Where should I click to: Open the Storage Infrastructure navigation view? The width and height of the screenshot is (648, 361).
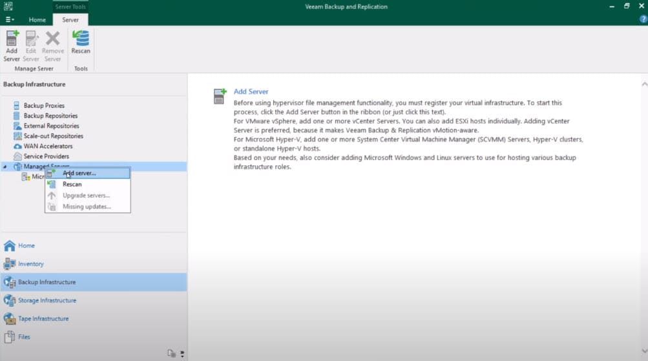pos(94,300)
